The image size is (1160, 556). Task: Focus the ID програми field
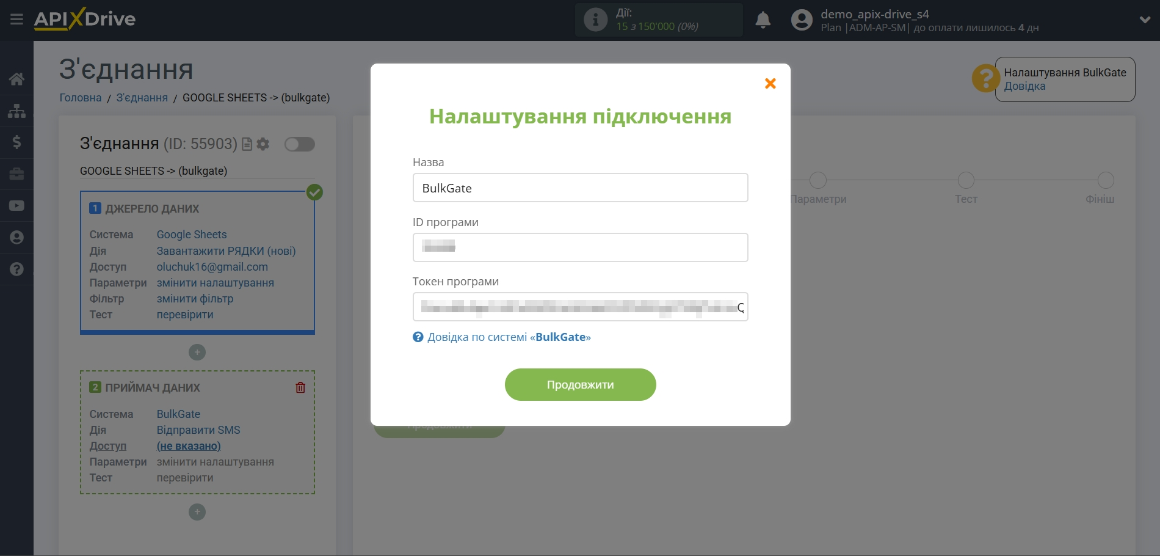[x=580, y=247]
